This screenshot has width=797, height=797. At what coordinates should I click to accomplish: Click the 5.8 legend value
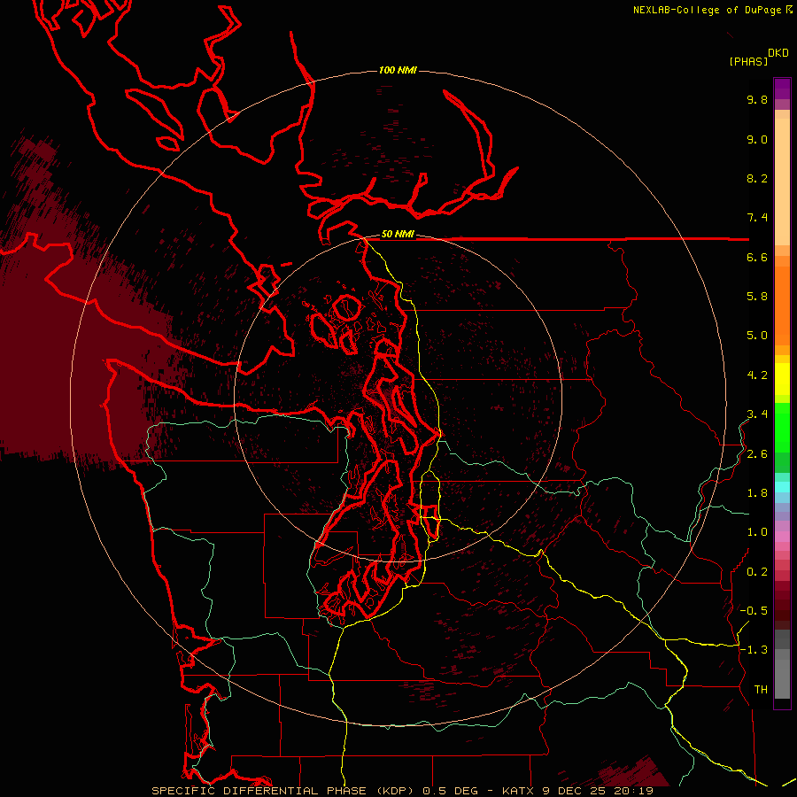click(x=757, y=296)
